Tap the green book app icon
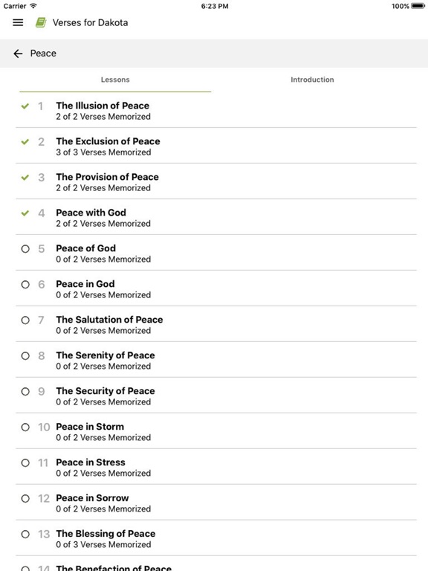Screen dimensions: 428x571 pyautogui.click(x=41, y=22)
